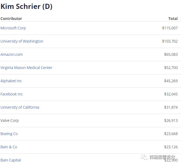Click the Total column header
This screenshot has height=165, width=181.
[173, 19]
